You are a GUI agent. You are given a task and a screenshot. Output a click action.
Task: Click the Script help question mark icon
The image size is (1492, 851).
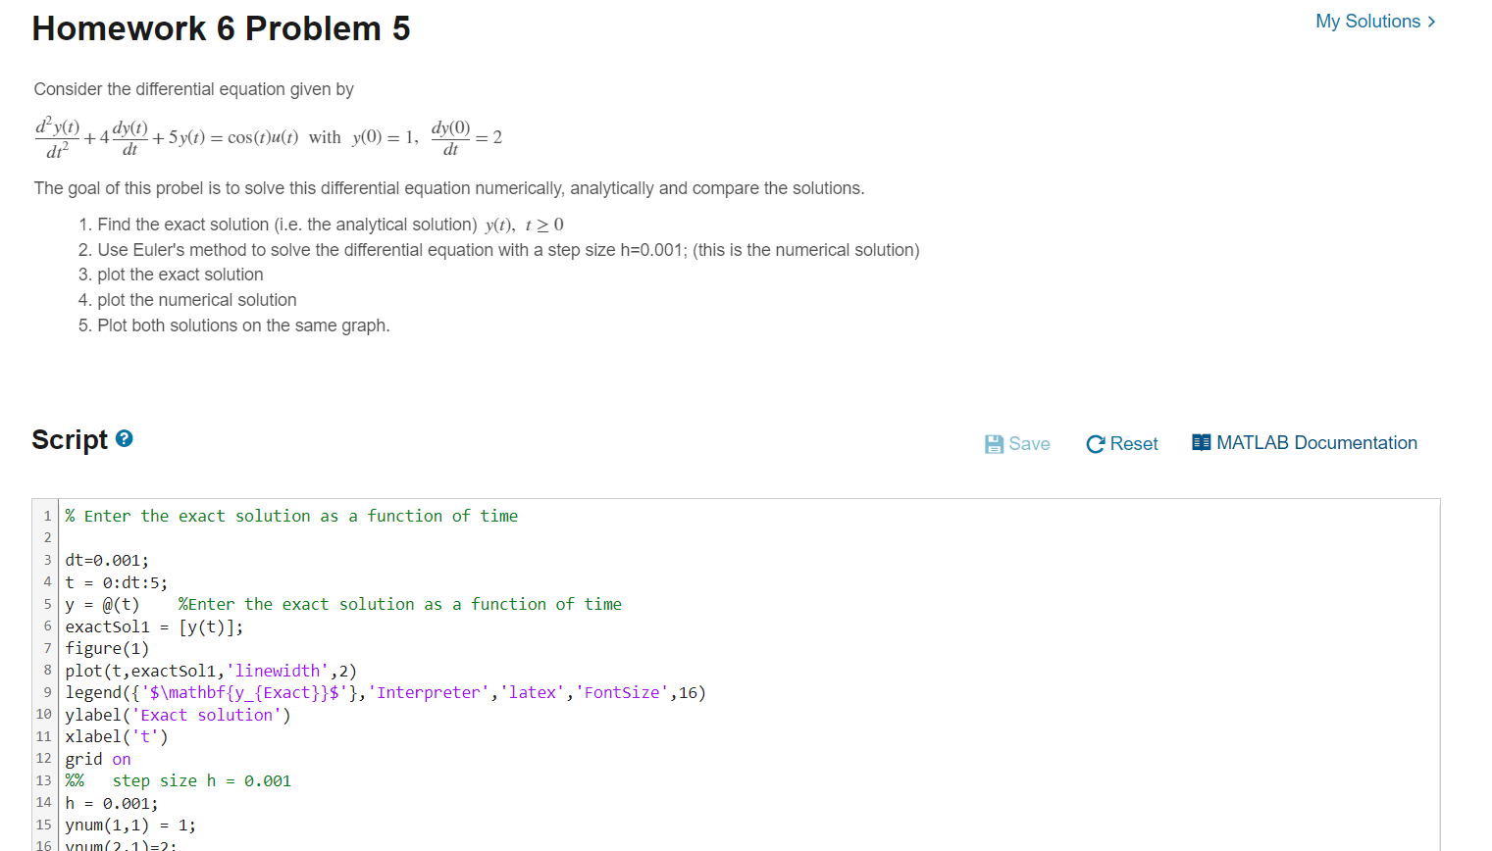click(x=123, y=439)
